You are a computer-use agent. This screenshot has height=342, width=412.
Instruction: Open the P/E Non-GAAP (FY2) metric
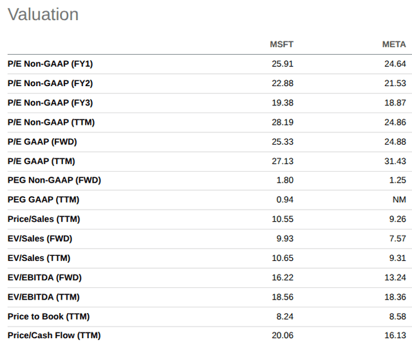coord(50,83)
